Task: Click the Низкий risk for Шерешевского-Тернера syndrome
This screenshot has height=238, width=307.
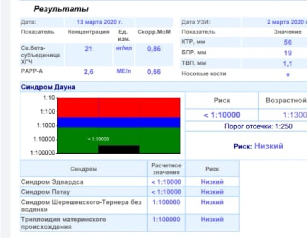Action: tap(212, 202)
